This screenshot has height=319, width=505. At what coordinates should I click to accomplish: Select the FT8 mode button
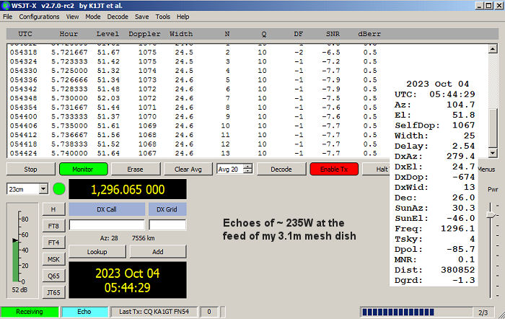click(x=53, y=226)
